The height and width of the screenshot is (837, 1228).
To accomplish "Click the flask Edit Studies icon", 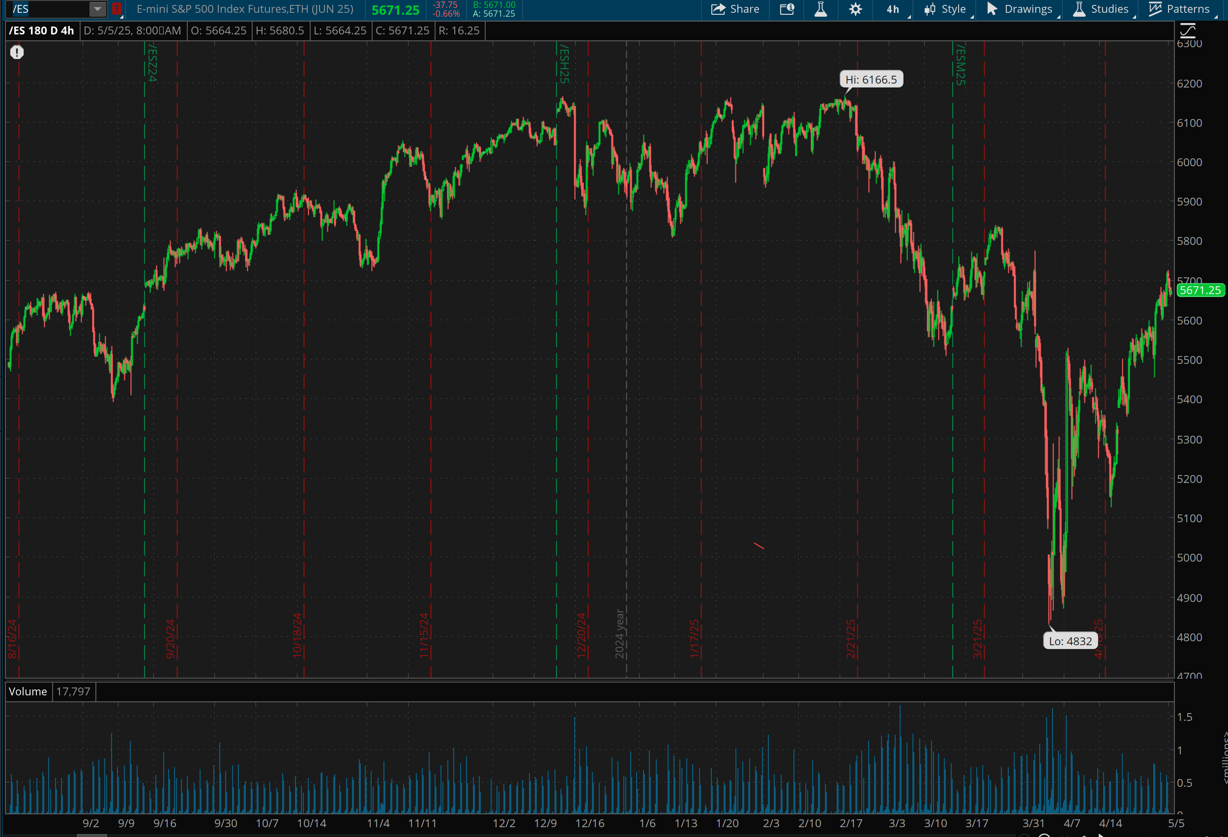I will [820, 9].
